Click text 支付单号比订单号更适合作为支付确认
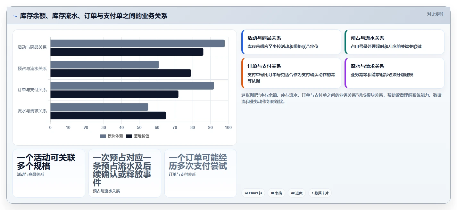 tap(291, 78)
